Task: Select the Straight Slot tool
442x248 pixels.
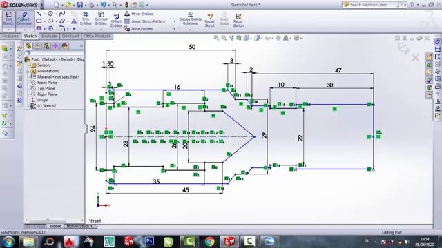Action: point(39,28)
